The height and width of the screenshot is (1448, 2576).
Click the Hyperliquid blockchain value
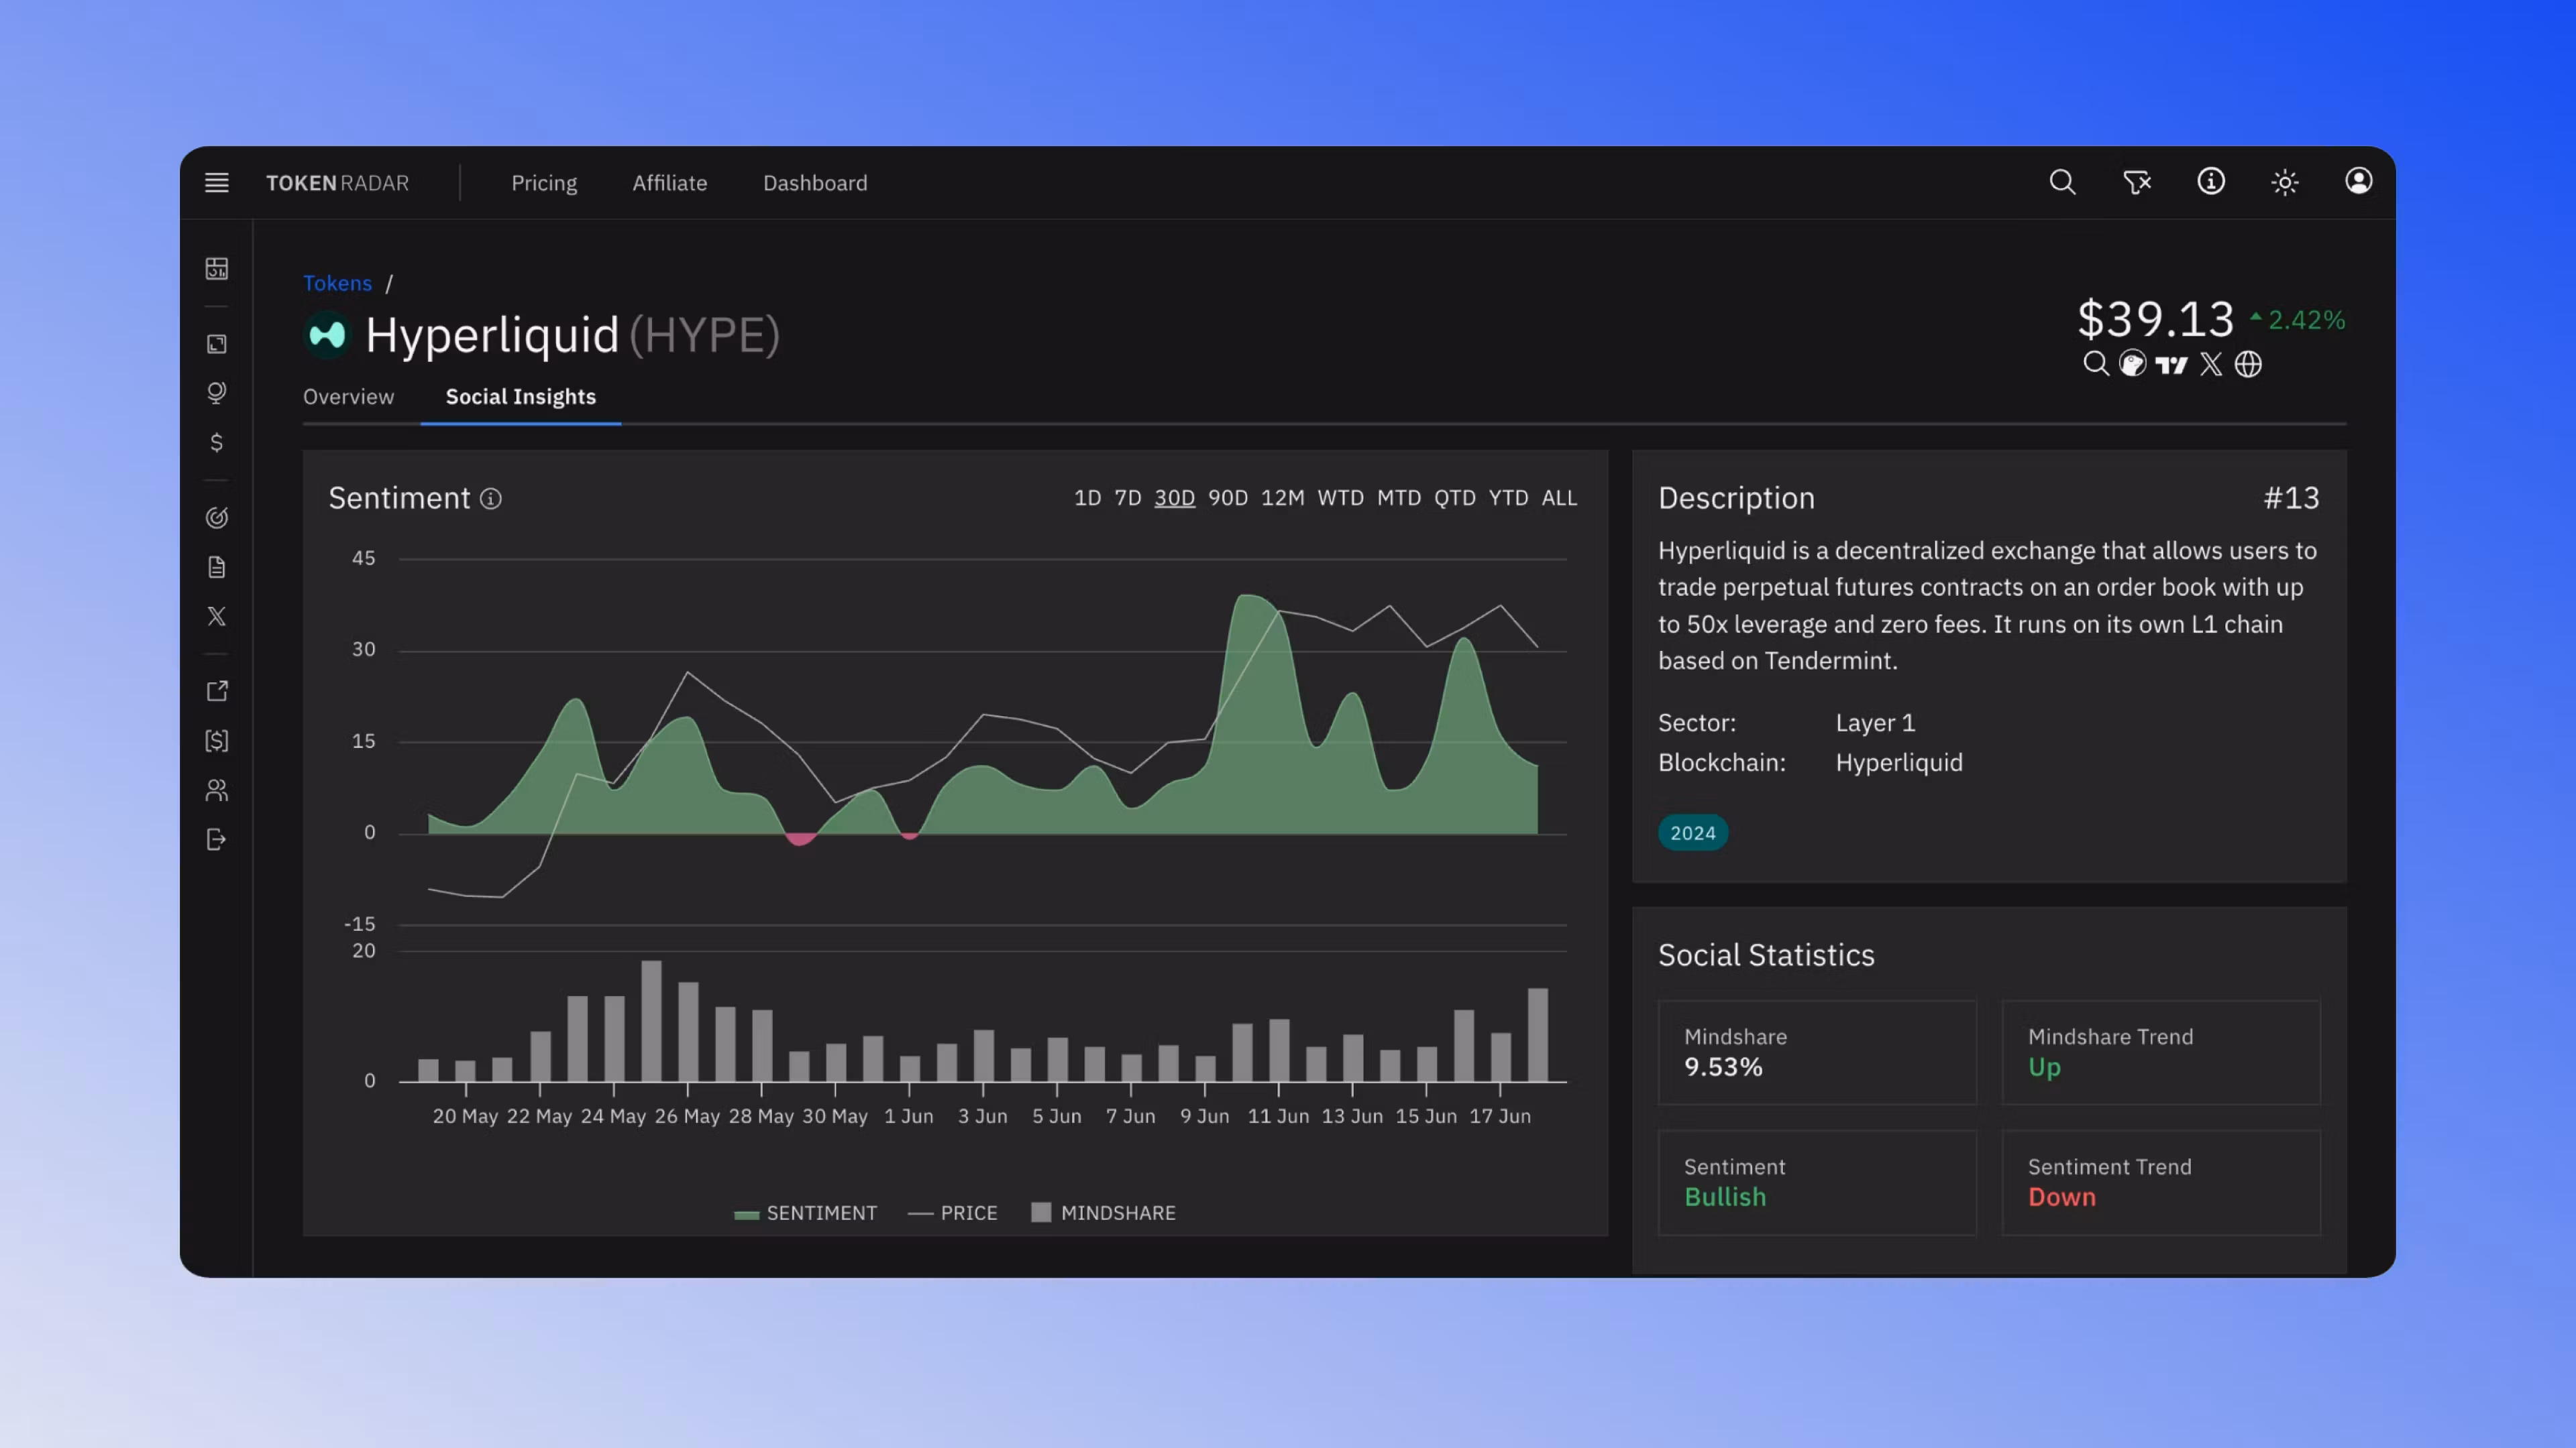[1899, 762]
